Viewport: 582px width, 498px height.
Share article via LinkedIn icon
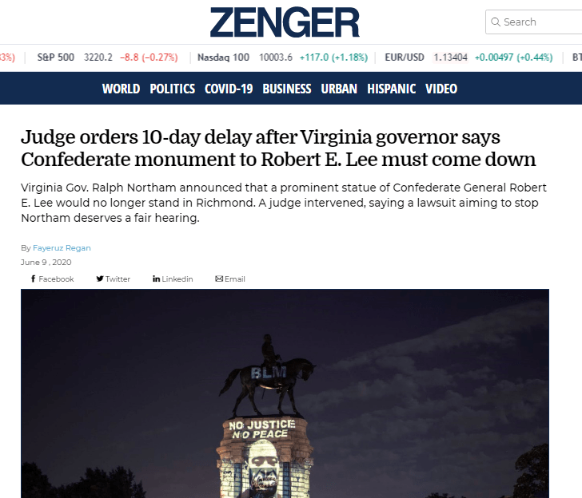pyautogui.click(x=156, y=279)
